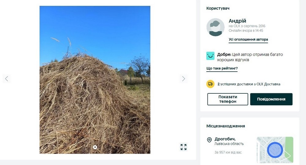Click the Показати телефон button
This screenshot has width=306, height=165.
(228, 99)
